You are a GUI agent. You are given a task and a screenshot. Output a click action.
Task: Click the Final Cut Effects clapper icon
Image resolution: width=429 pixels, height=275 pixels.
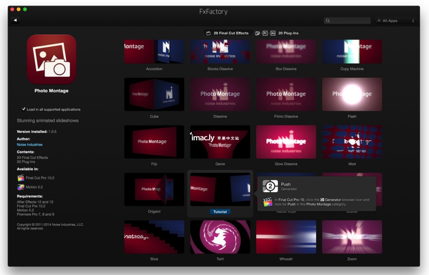(209, 33)
